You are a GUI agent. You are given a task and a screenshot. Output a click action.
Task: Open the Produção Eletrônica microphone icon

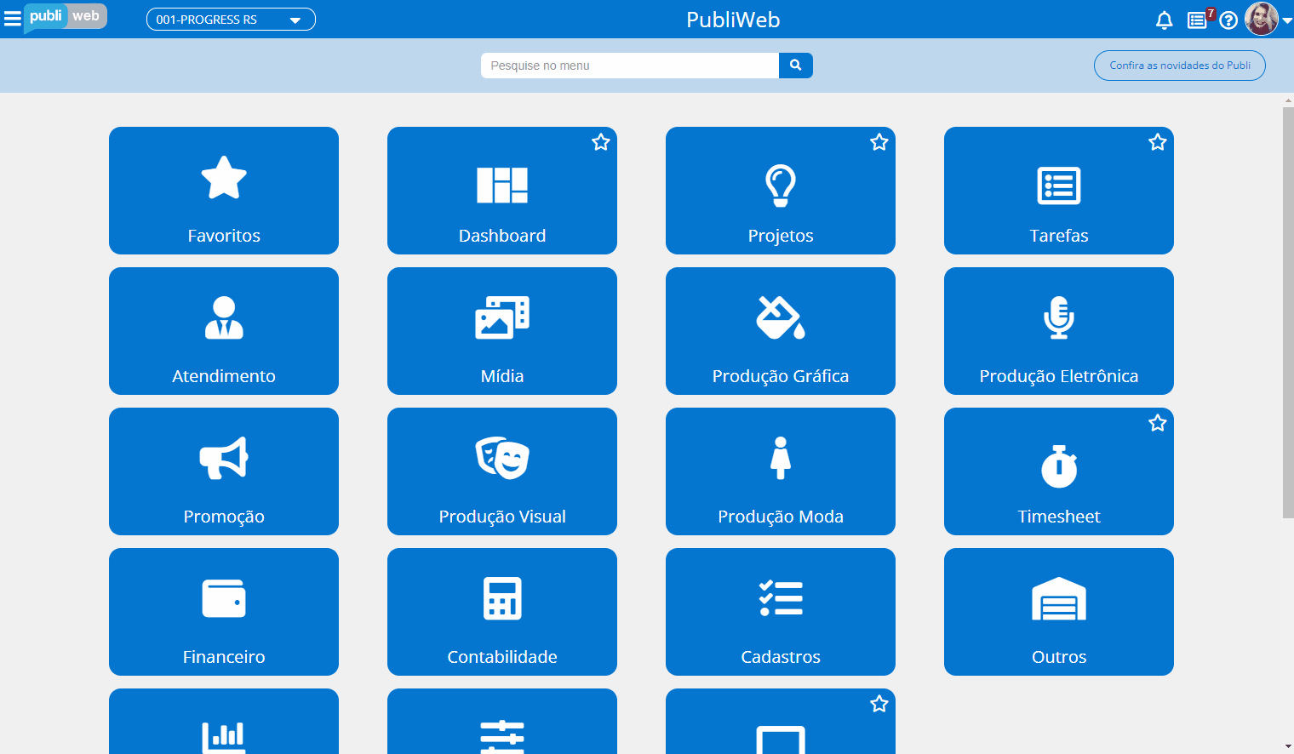point(1059,317)
